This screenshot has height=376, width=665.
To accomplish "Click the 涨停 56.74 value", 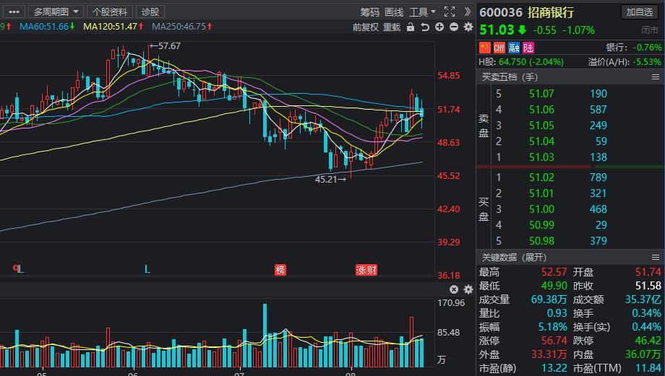I will (x=554, y=341).
